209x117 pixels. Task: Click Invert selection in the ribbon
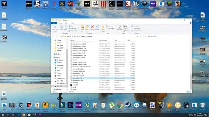[x=137, y=31]
